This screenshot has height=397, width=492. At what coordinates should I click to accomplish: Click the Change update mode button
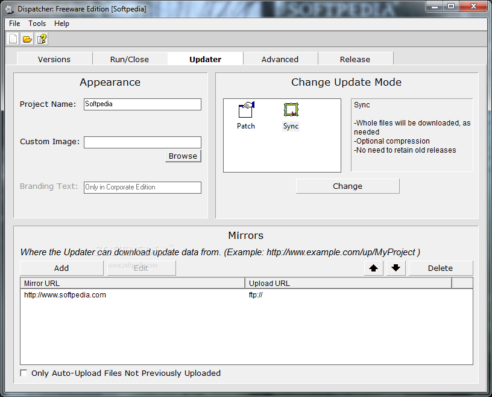pos(348,186)
